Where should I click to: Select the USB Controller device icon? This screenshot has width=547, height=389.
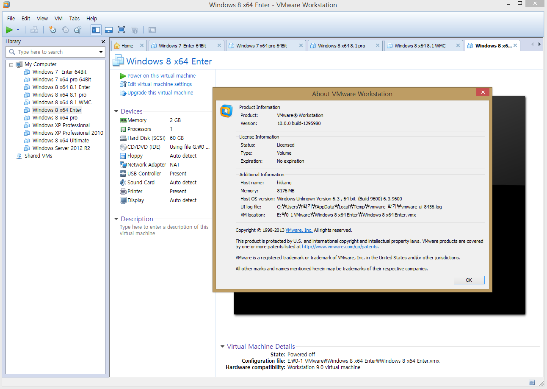tap(123, 174)
